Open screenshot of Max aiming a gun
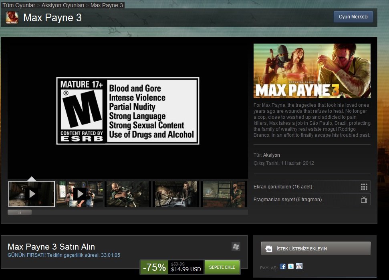 [128, 194]
